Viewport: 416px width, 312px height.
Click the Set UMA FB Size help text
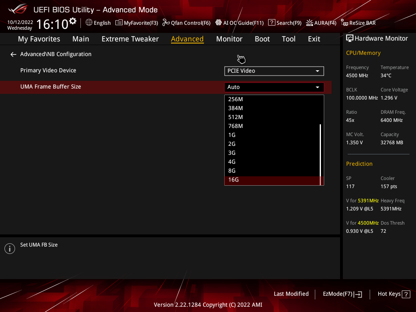pos(39,245)
